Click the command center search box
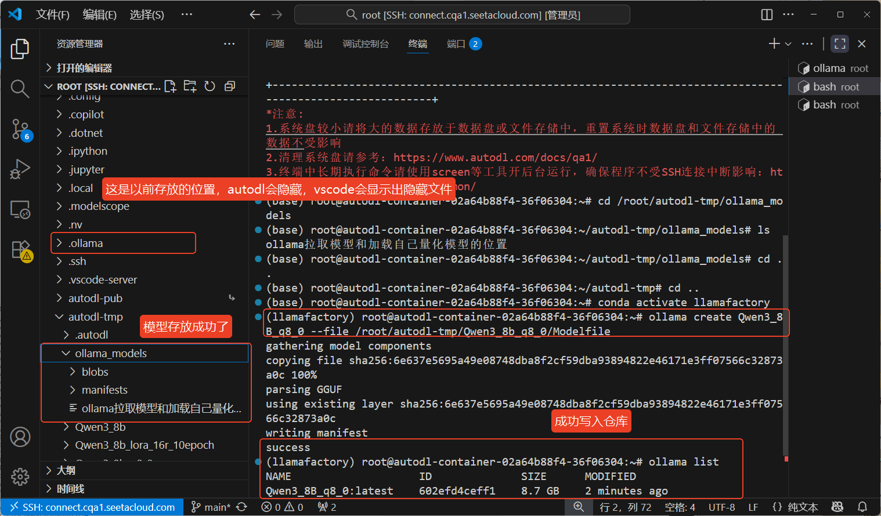 click(x=462, y=14)
